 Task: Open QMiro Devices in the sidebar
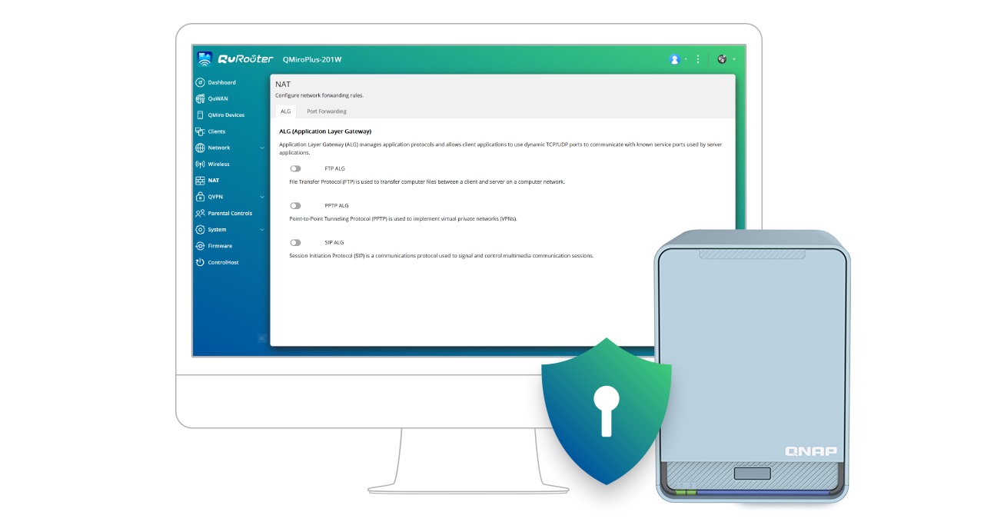click(225, 115)
